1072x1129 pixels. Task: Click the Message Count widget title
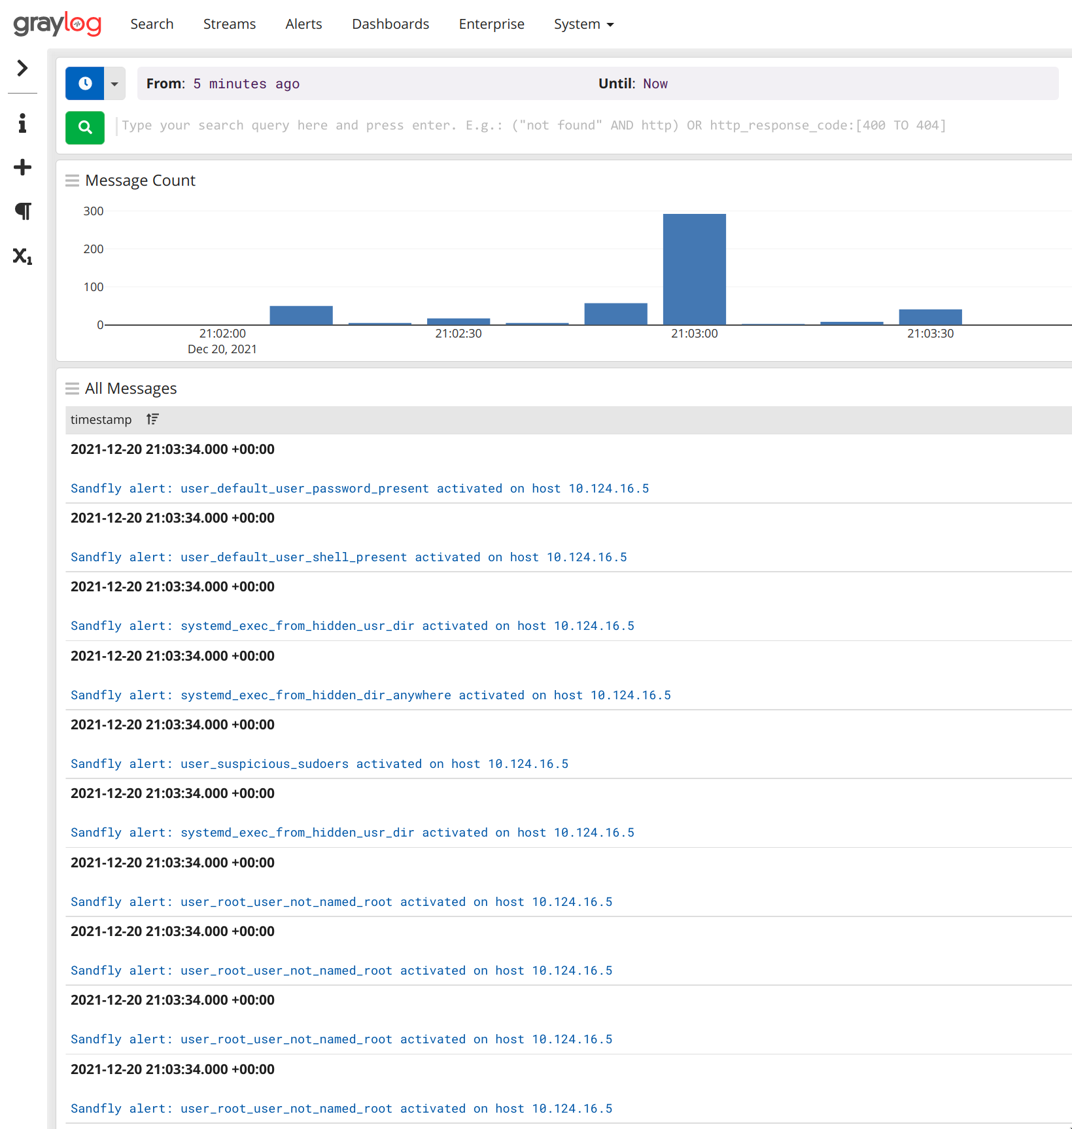point(141,181)
